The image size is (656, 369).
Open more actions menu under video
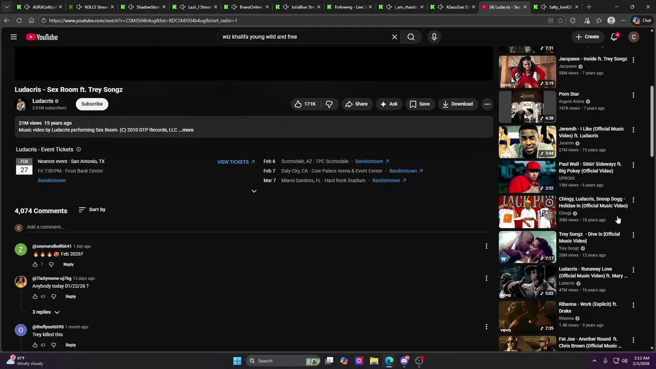coord(487,104)
